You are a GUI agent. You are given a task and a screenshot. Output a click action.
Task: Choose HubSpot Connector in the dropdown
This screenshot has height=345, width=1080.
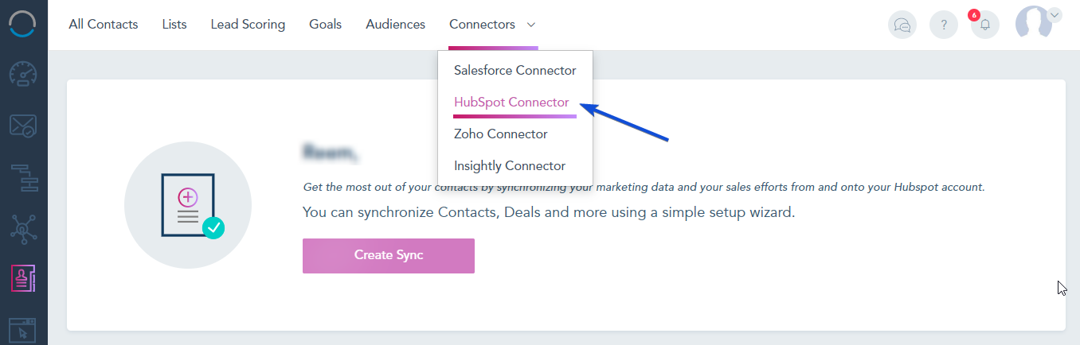pyautogui.click(x=511, y=103)
